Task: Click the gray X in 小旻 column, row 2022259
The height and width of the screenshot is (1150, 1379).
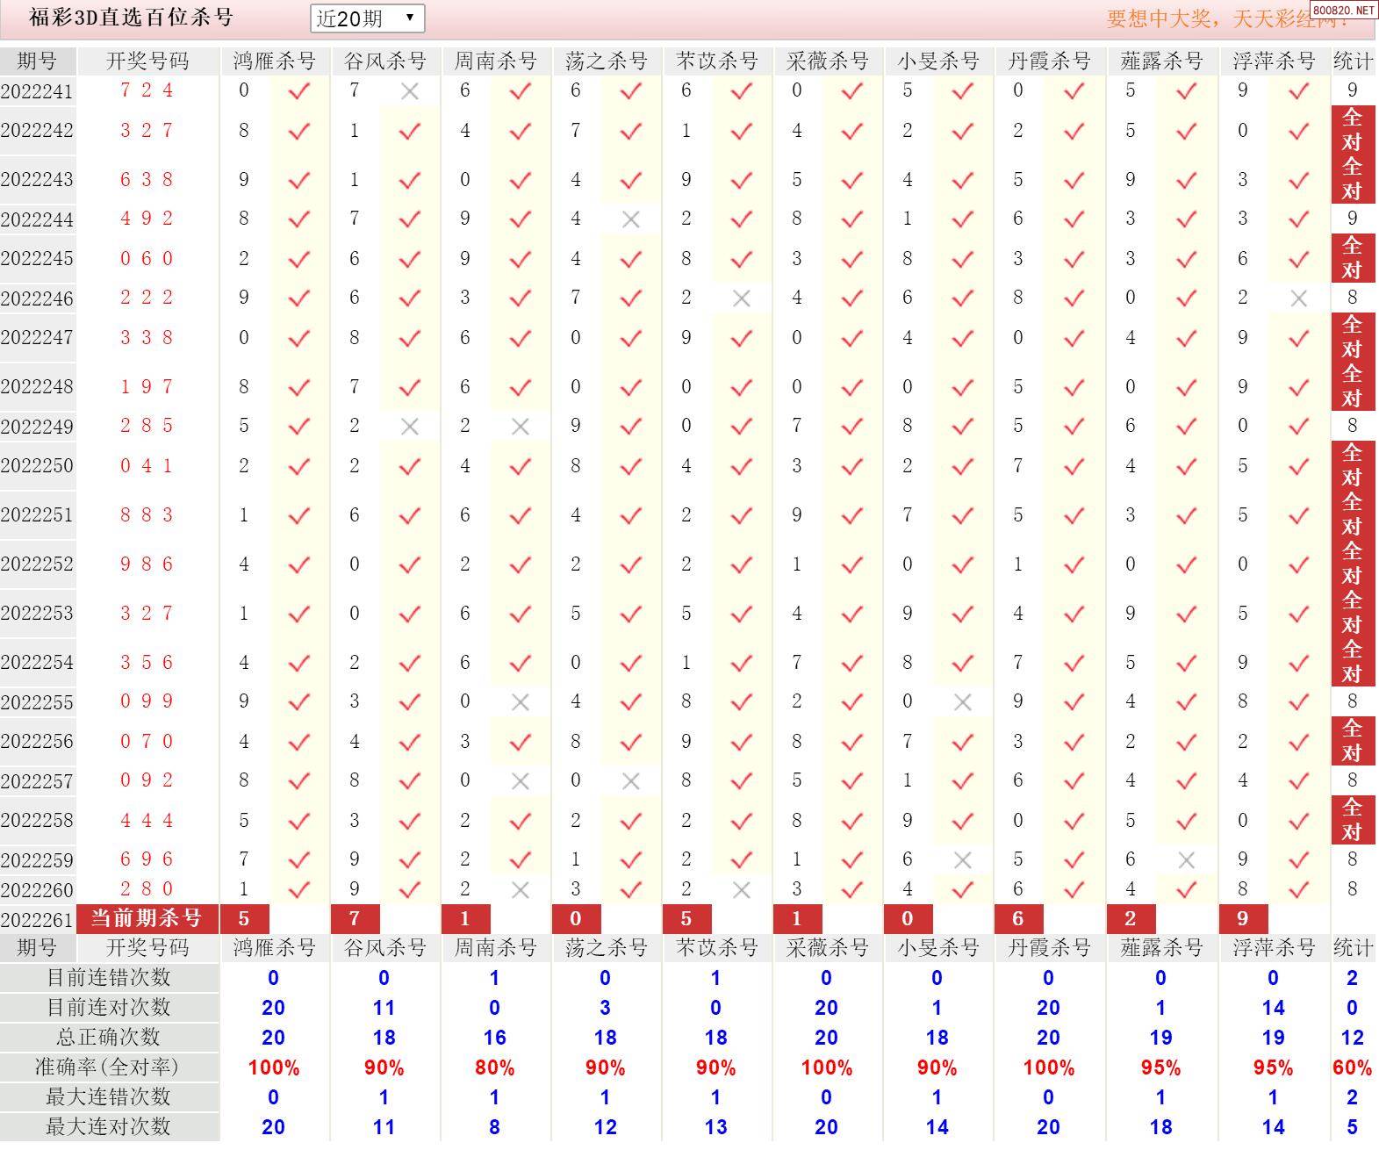Action: point(963,860)
